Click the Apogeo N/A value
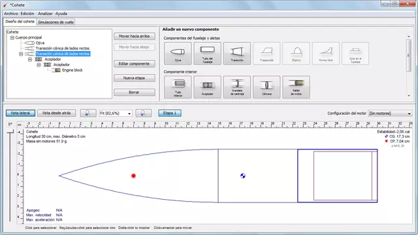418x235 pixels. 59,210
